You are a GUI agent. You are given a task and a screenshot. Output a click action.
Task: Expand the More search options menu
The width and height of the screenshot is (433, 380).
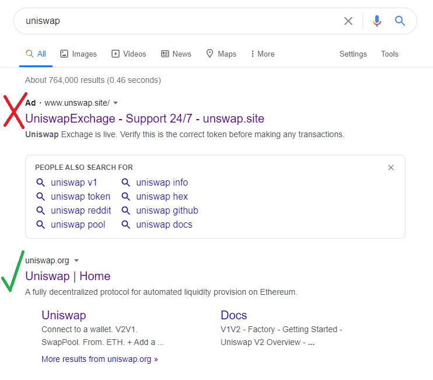(263, 54)
